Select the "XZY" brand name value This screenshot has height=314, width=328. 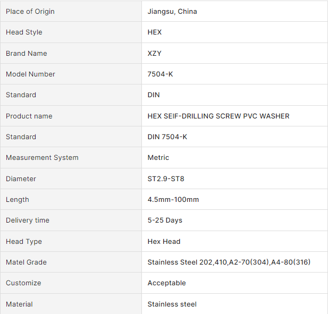(155, 54)
